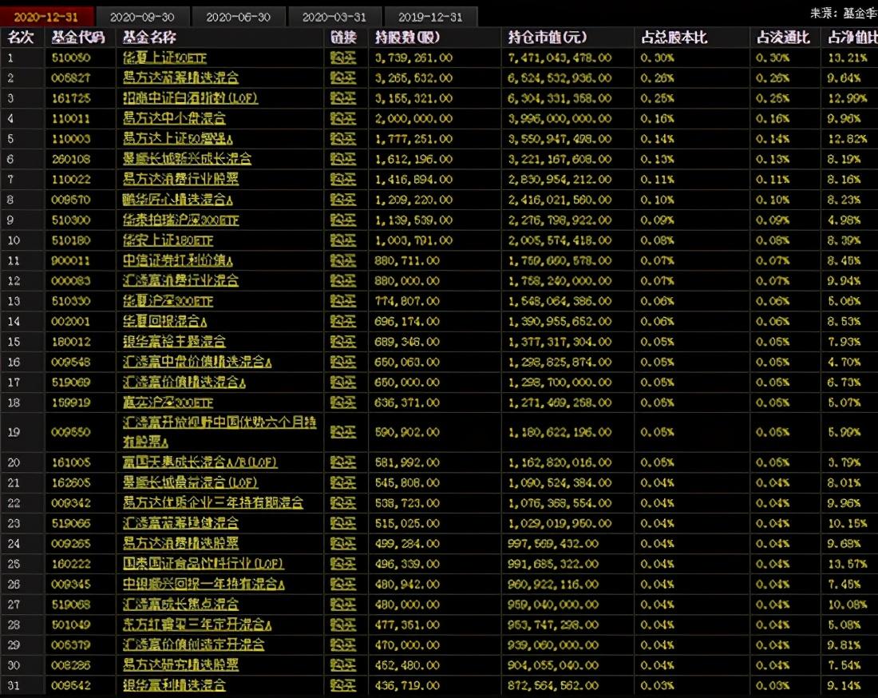Open the 汇添富消费行业混合 fund link
878x698 pixels.
(181, 280)
